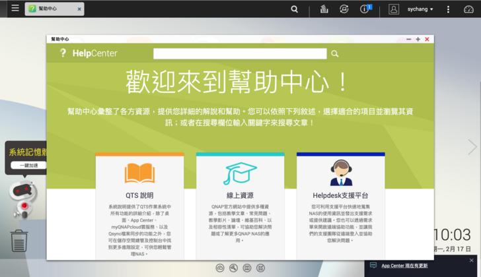Click the myQNAPcloud icon in bottom dock

tap(220, 268)
